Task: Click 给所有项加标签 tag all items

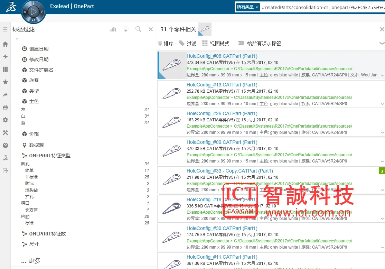Action: coord(260,44)
